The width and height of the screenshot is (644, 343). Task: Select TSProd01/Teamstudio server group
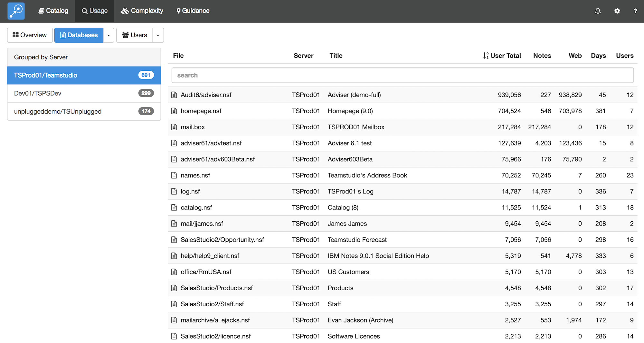click(x=84, y=75)
